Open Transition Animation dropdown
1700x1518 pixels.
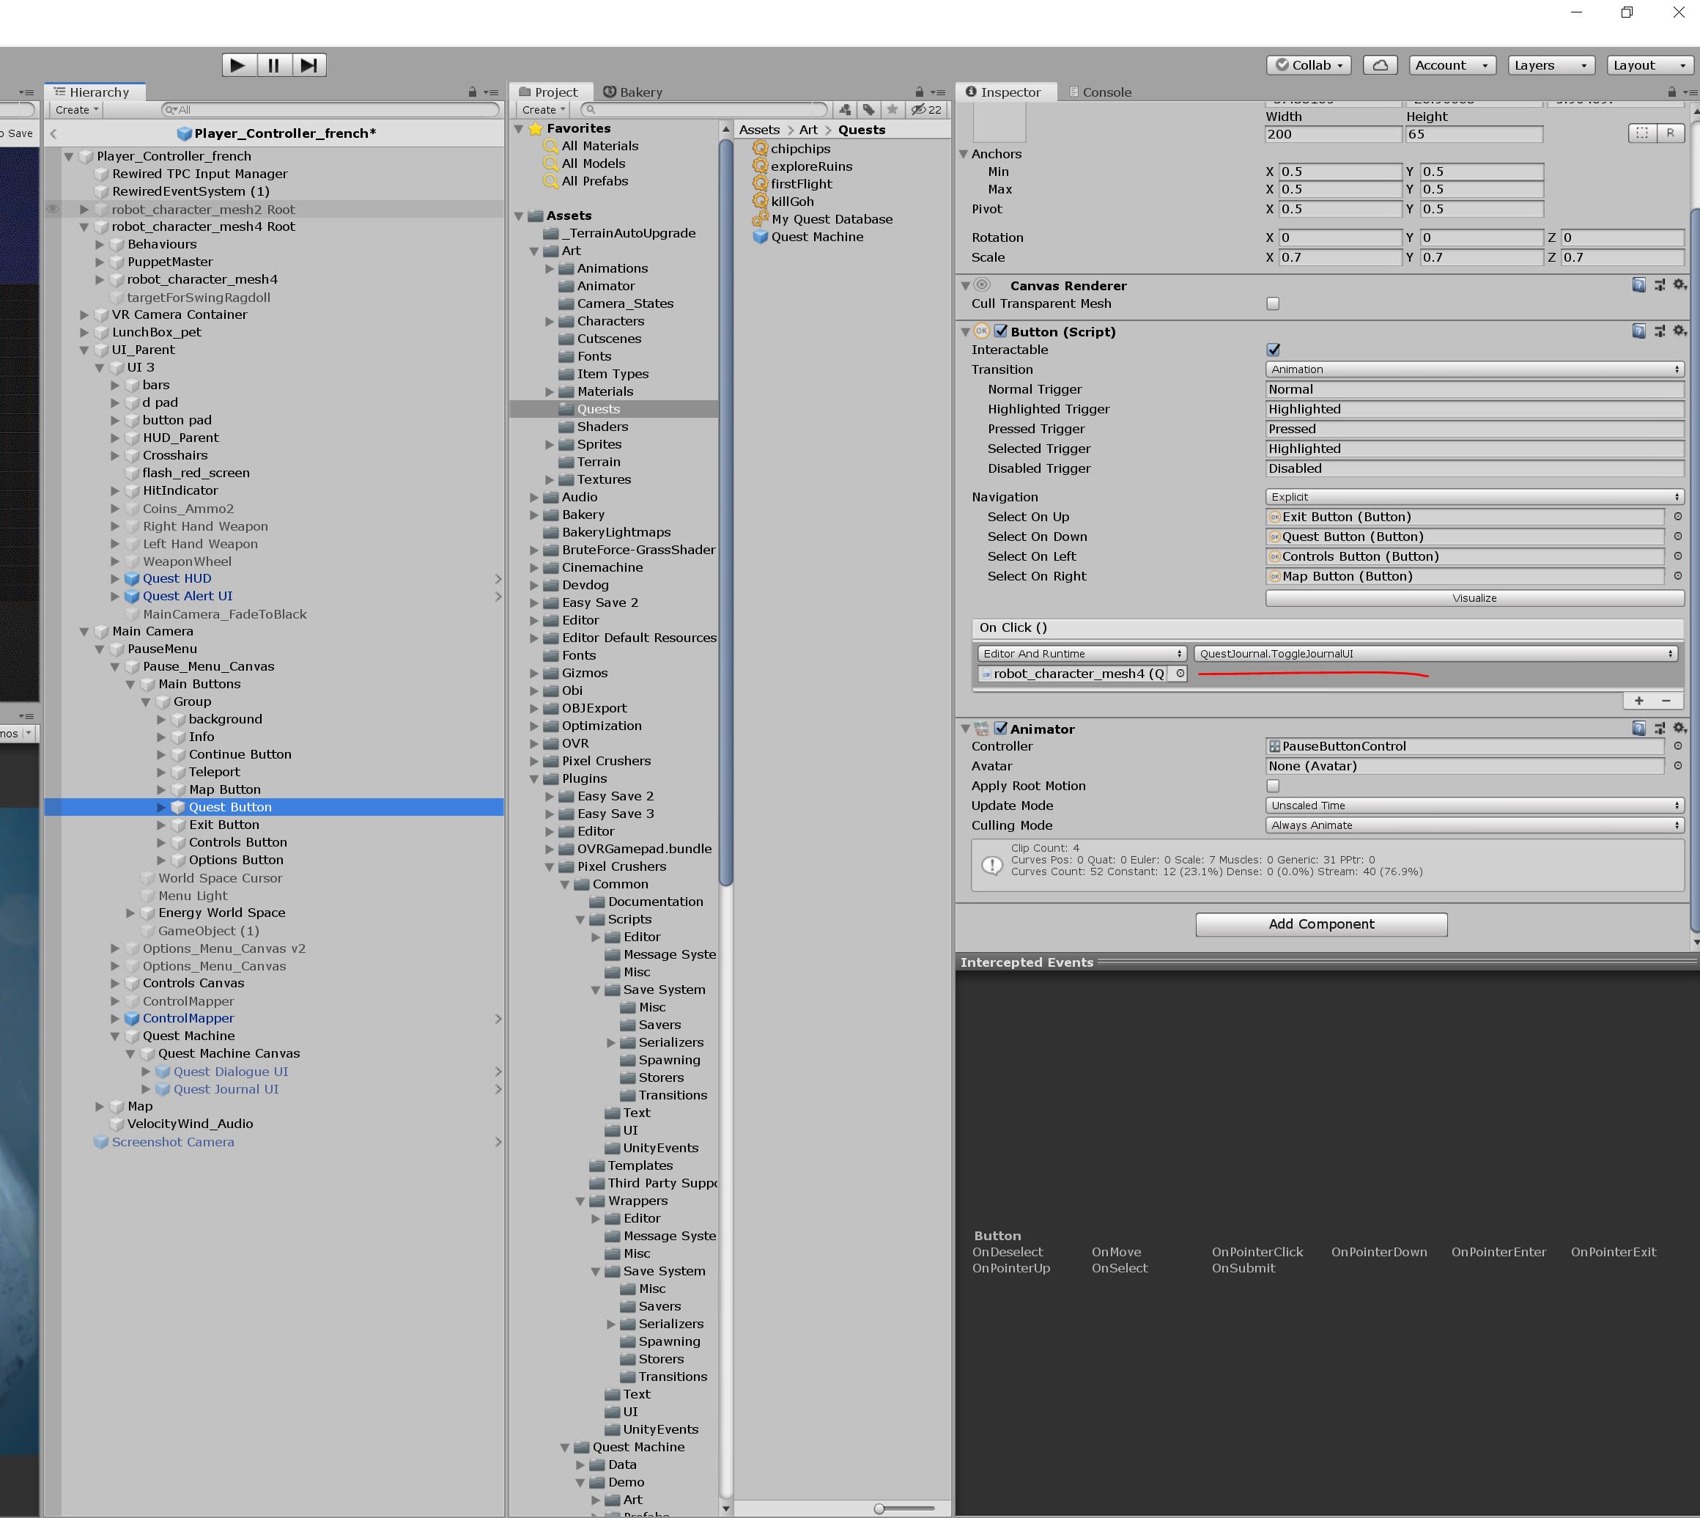point(1474,369)
